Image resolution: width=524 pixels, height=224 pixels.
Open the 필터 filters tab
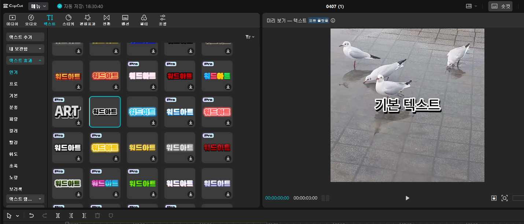coord(144,20)
